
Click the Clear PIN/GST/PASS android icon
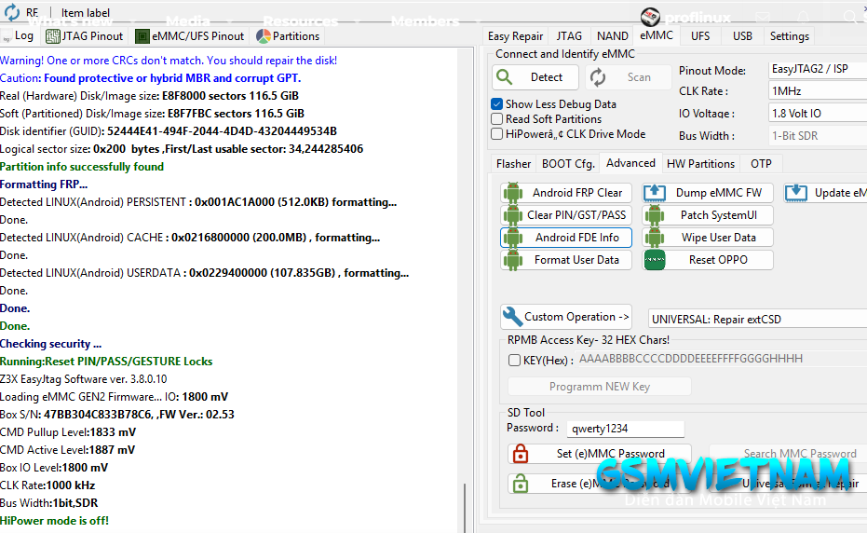(x=512, y=215)
